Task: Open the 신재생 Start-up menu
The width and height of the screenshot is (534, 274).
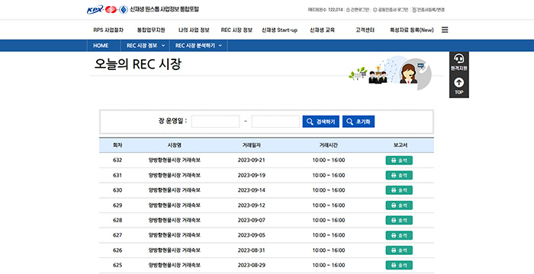Action: (280, 30)
